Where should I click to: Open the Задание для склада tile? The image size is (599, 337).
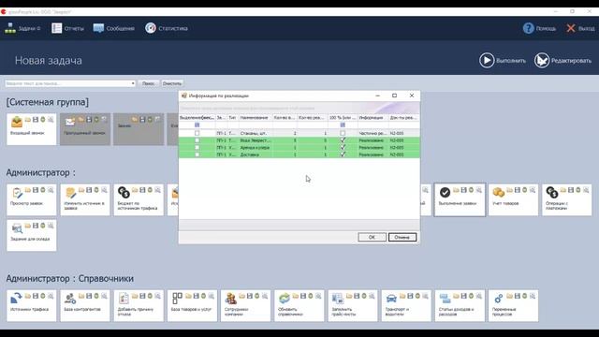click(31, 235)
